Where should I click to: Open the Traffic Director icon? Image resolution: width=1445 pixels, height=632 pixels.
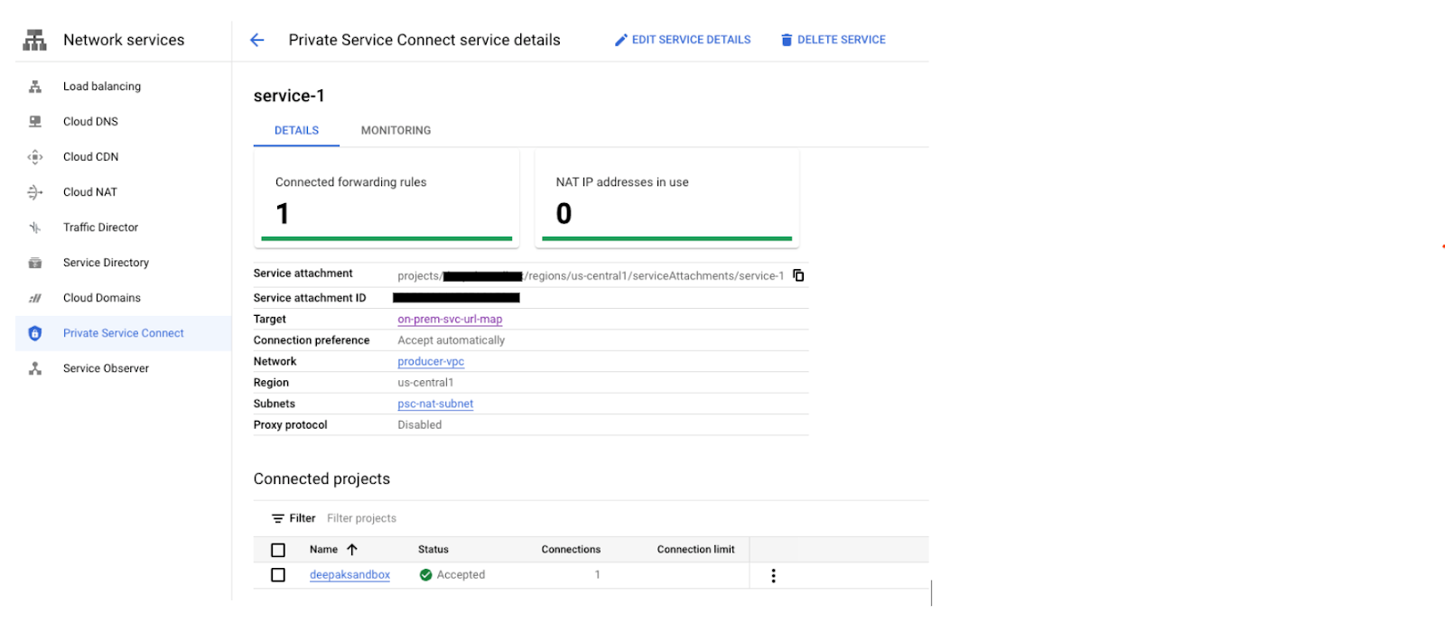[35, 228]
